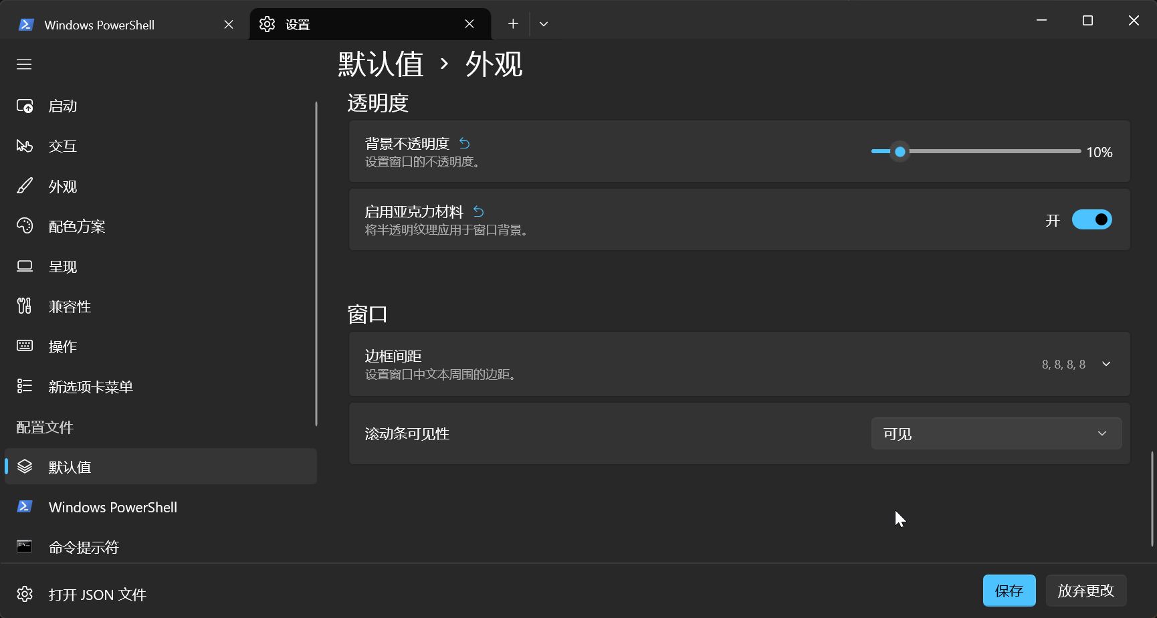The height and width of the screenshot is (618, 1157).
Task: Switch to the Windows PowerShell tab
Action: 99,25
